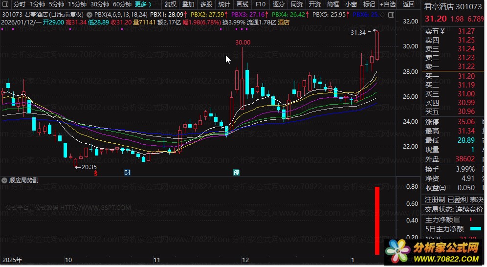Switch to 简框 simple frame
The height and width of the screenshot is (267, 487).
point(332,4)
